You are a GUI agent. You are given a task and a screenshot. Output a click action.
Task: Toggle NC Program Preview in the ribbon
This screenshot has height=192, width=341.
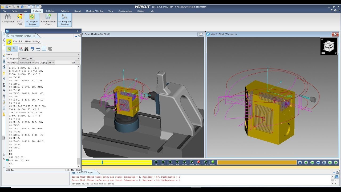[x=64, y=20]
